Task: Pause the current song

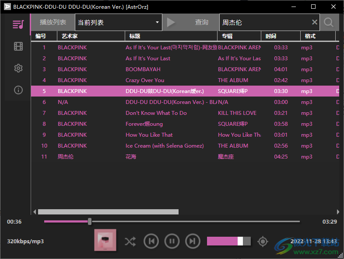Action: pos(172,241)
